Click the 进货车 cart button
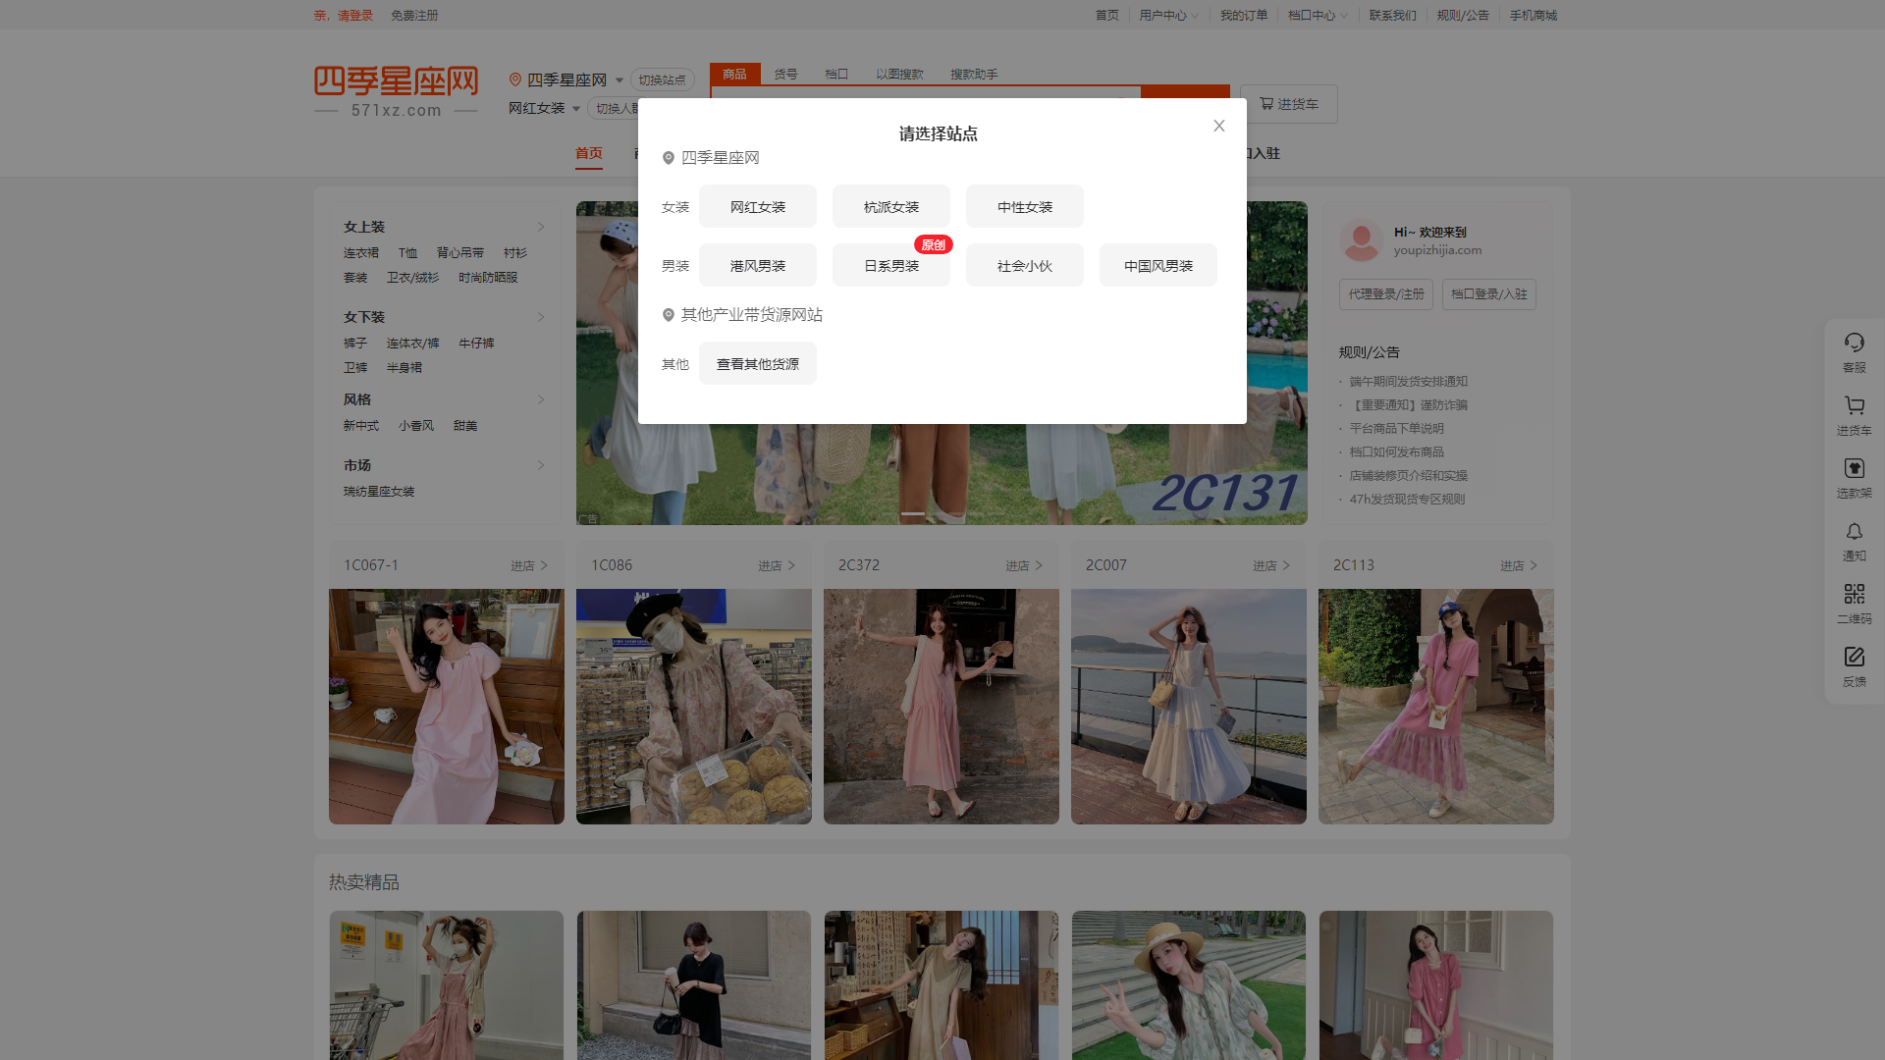 (x=1288, y=104)
